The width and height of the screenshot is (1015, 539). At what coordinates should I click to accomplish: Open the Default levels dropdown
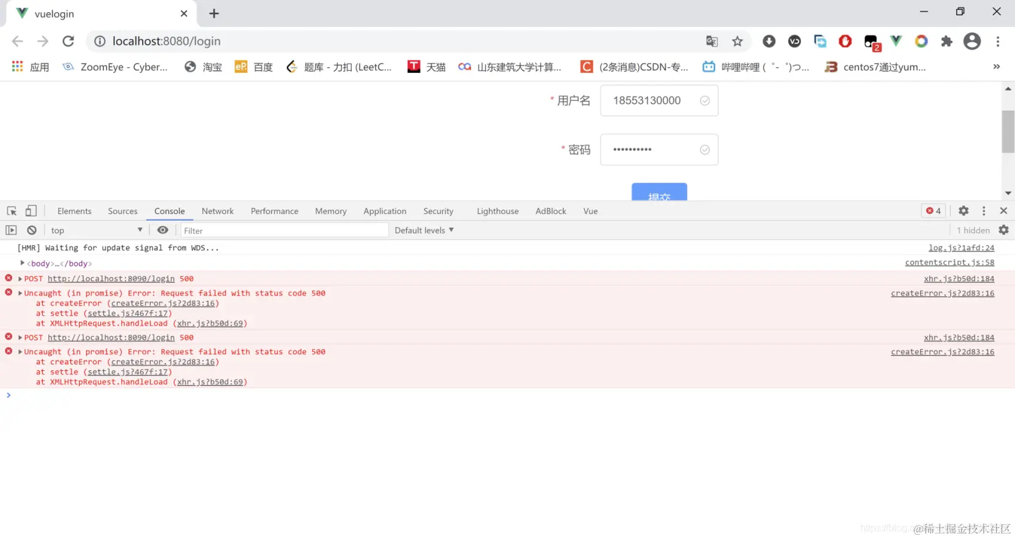[x=424, y=230]
